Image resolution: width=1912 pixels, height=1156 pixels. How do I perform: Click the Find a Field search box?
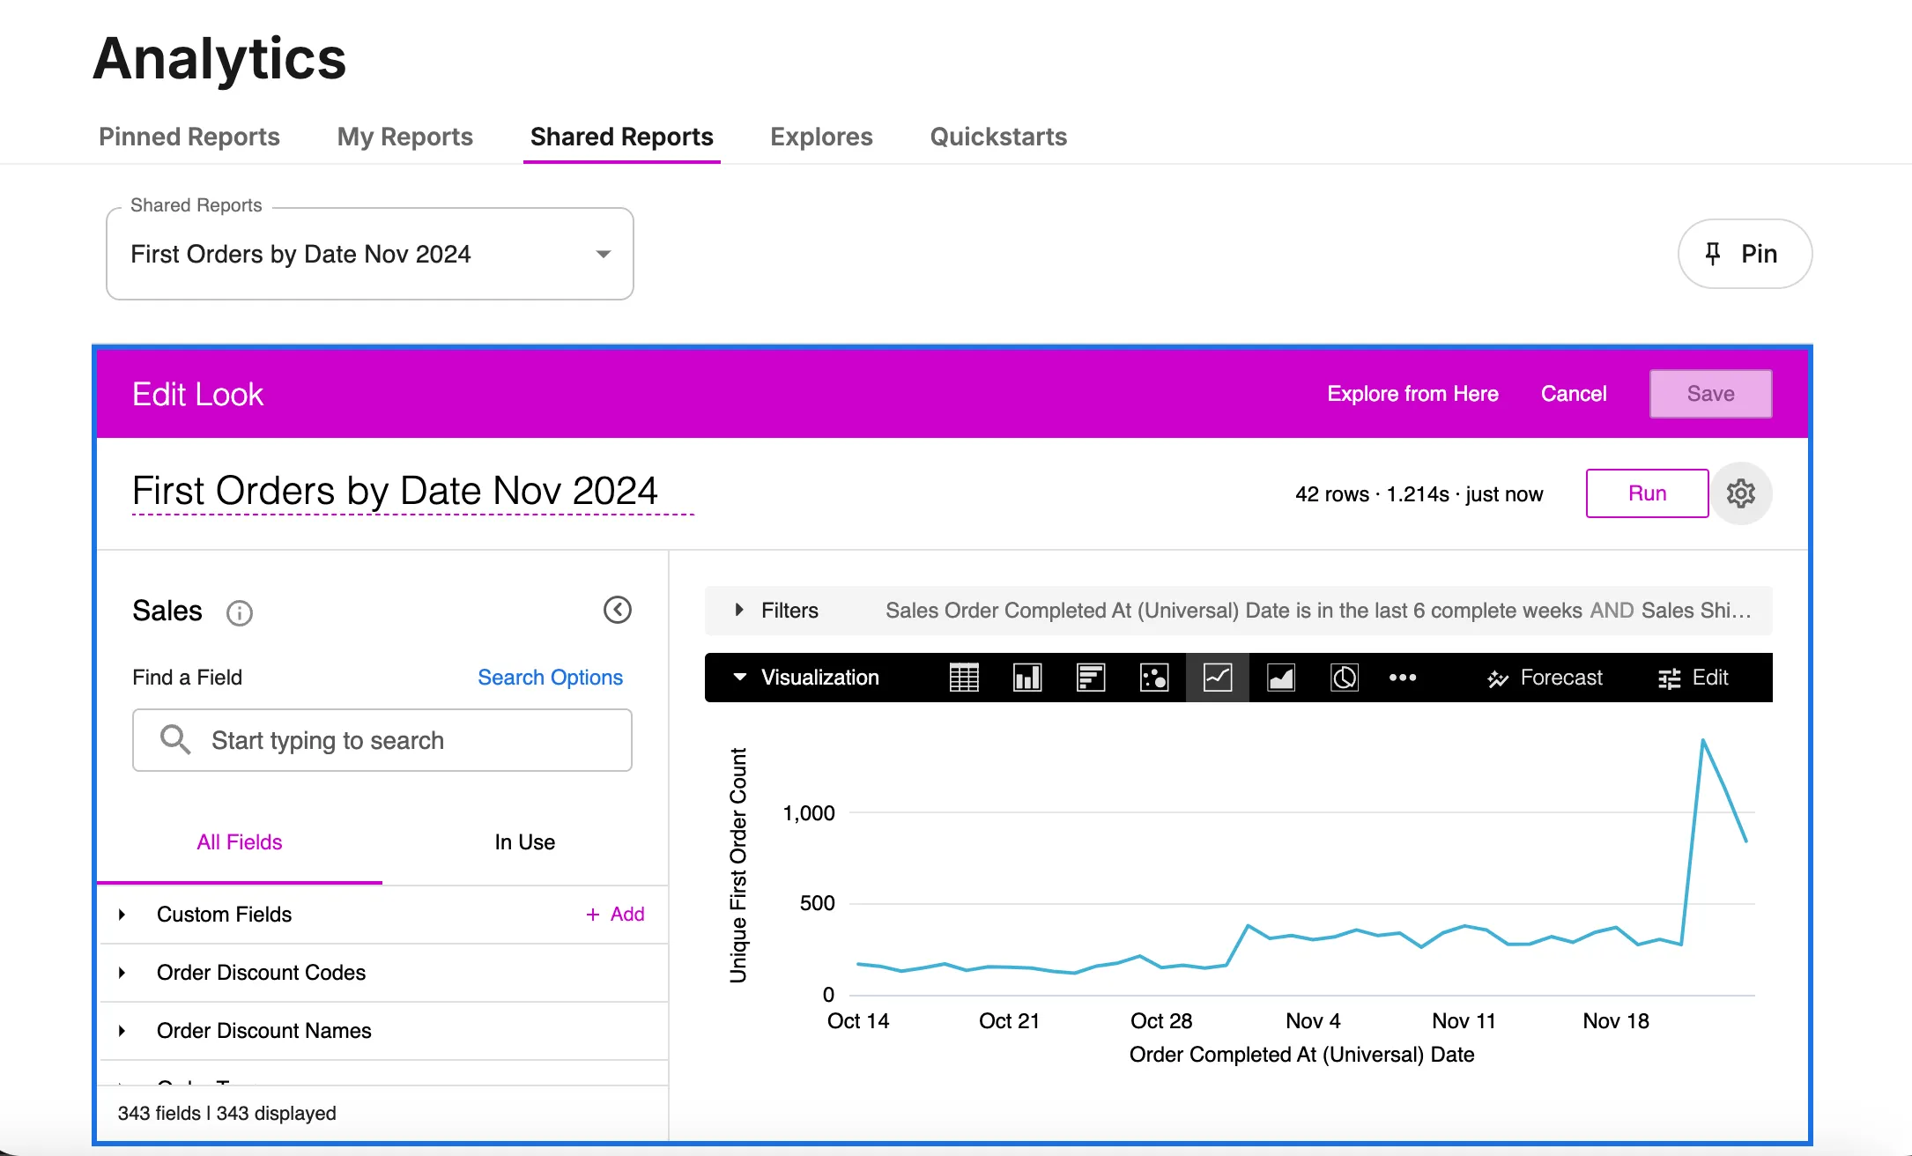click(x=382, y=740)
